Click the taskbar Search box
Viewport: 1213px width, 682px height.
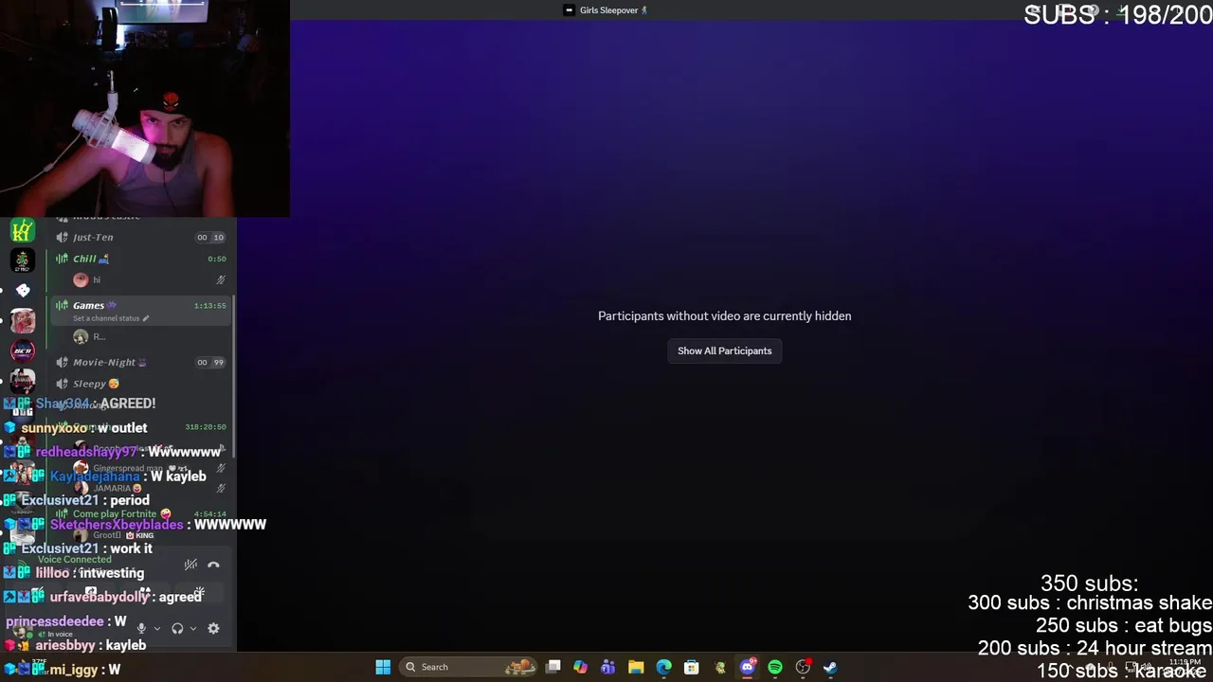468,667
